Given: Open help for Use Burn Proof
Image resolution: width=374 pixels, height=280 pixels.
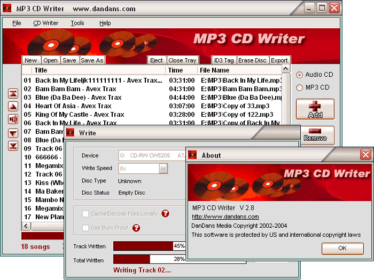Looking at the screenshot, I should point(136,228).
